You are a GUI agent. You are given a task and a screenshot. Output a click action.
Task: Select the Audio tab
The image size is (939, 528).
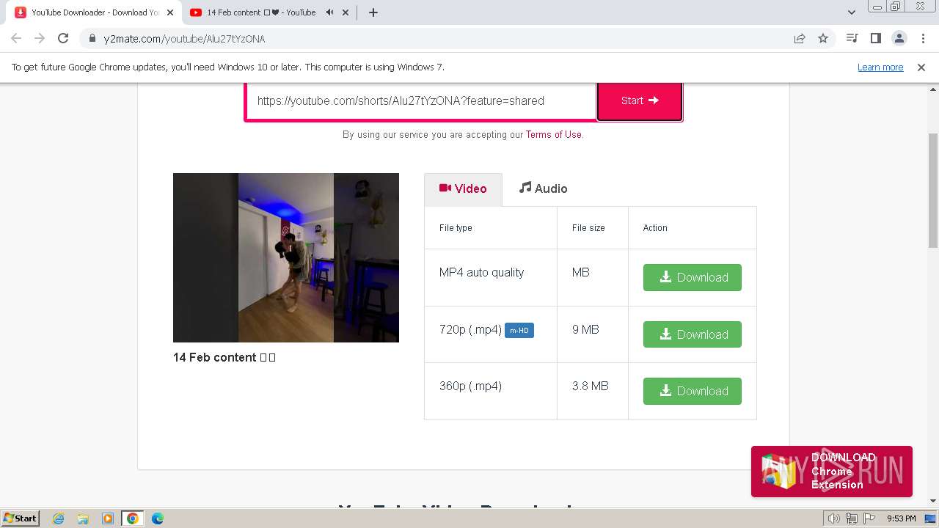[543, 189]
